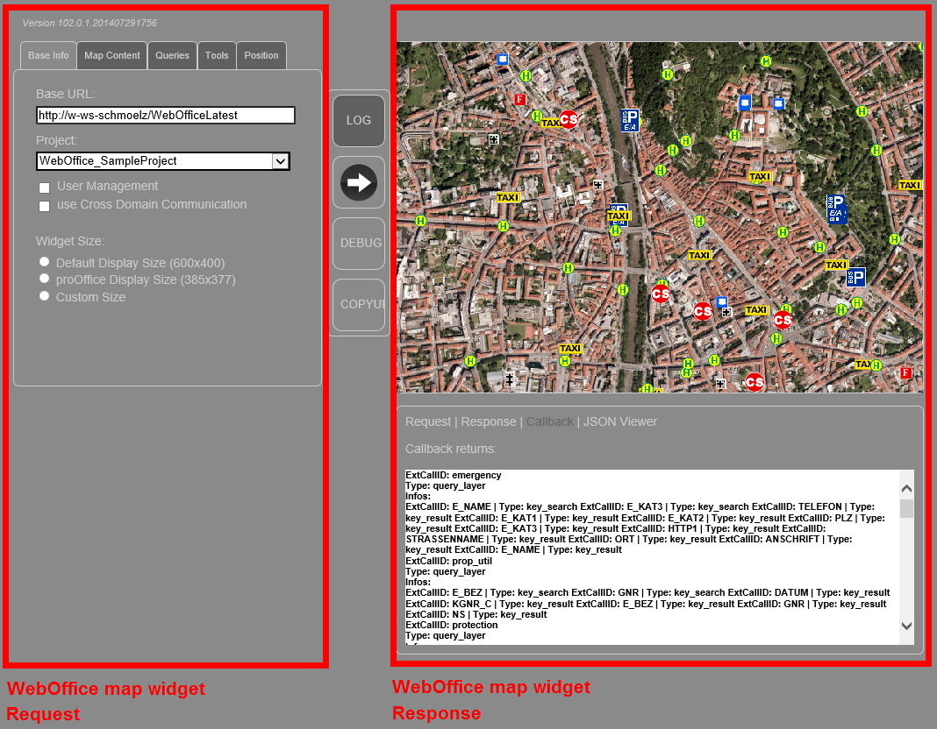The height and width of the screenshot is (729, 937).
Task: Open the Project dropdown list
Action: 280,161
